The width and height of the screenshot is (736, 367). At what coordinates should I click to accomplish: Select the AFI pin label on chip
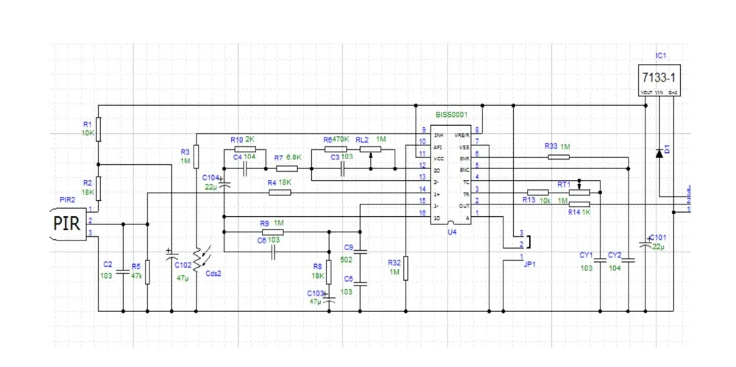438,147
